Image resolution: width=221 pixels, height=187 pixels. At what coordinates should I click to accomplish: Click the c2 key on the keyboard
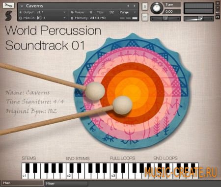68,176
